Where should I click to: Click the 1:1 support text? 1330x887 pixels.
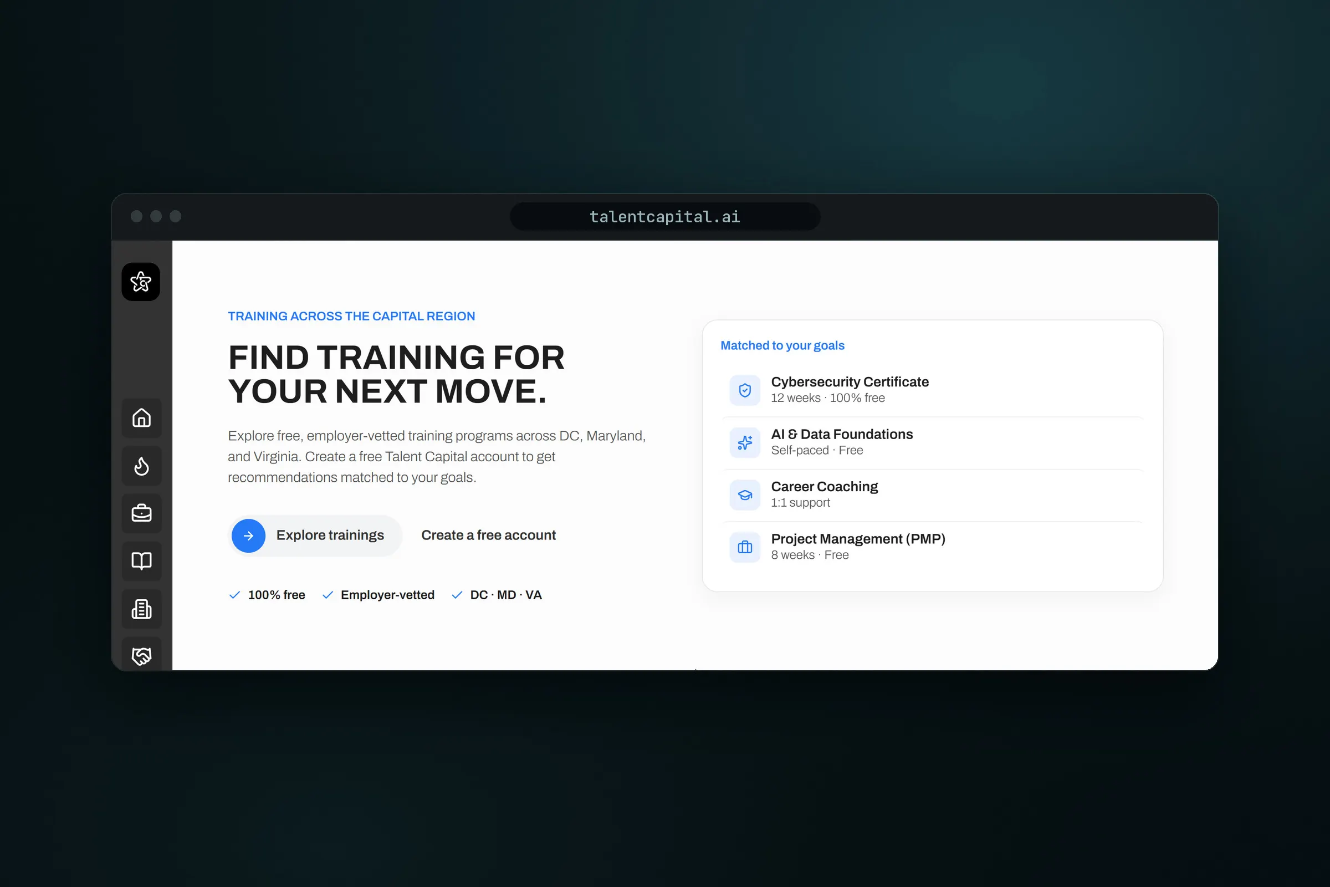800,503
